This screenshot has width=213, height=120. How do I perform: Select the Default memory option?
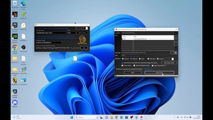(123, 59)
